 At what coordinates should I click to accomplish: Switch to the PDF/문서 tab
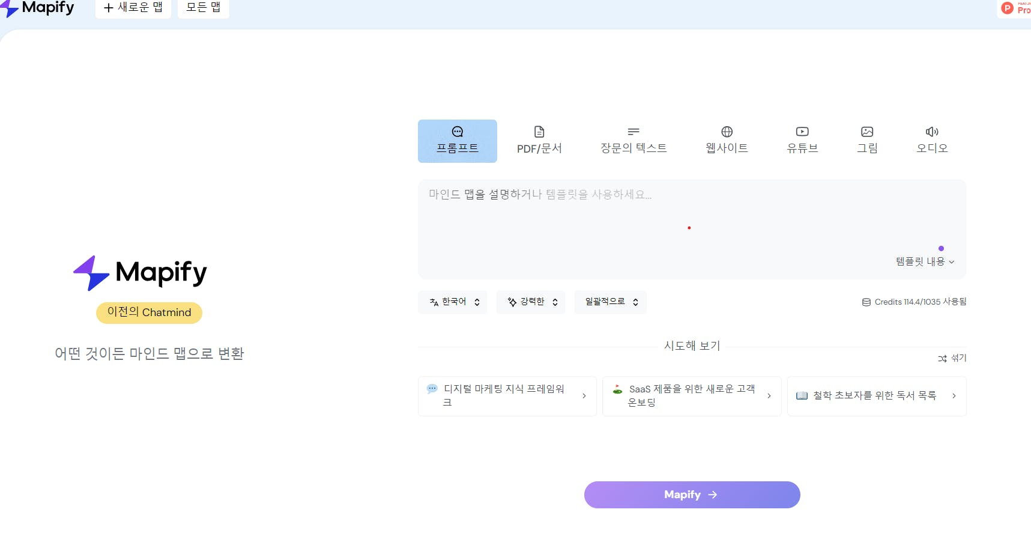click(x=539, y=141)
